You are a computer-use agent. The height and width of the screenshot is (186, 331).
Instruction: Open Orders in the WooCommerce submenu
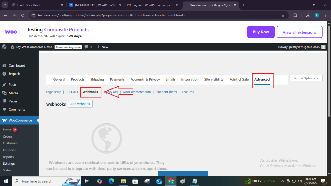tap(8, 137)
